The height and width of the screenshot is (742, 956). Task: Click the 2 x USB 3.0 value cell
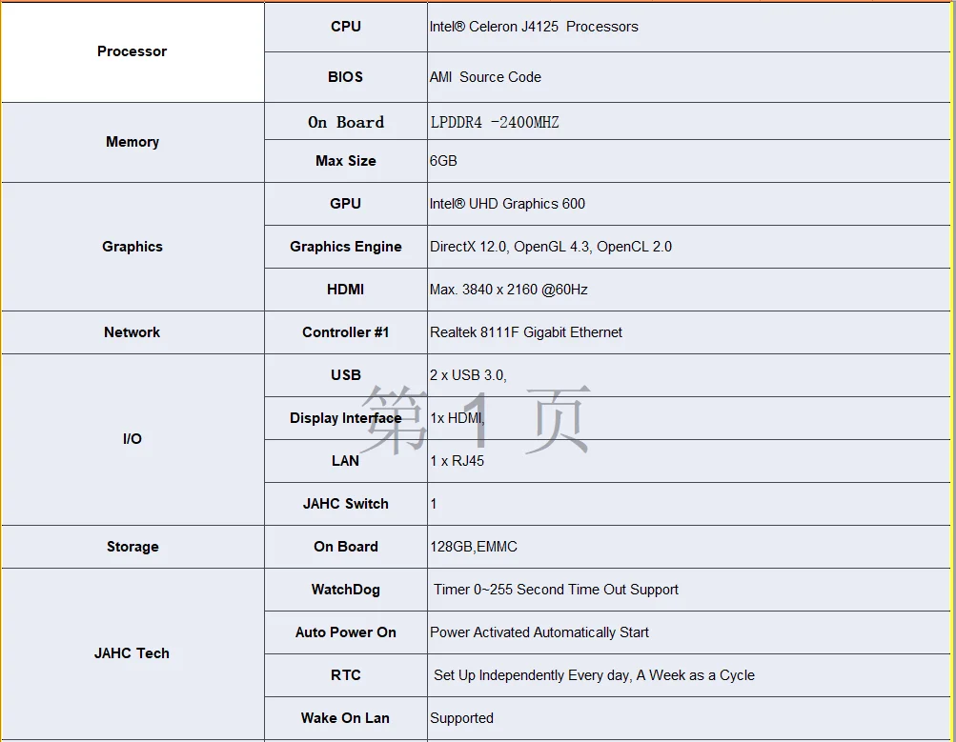(468, 375)
